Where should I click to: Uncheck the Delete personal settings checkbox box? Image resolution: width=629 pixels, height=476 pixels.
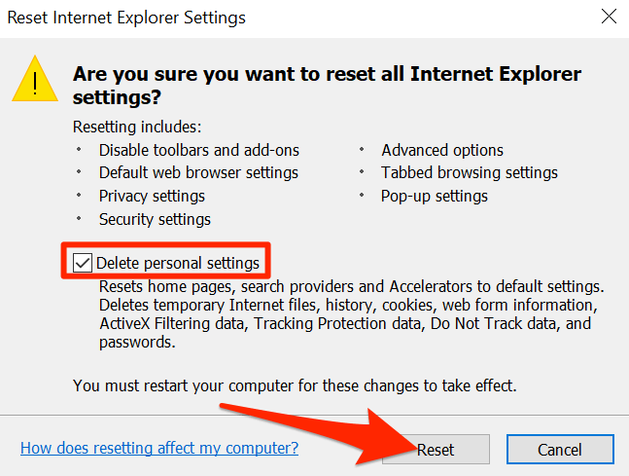point(85,263)
